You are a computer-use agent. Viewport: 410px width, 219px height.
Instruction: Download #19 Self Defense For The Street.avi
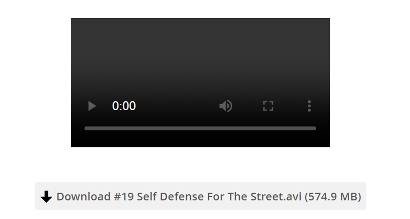(x=200, y=196)
